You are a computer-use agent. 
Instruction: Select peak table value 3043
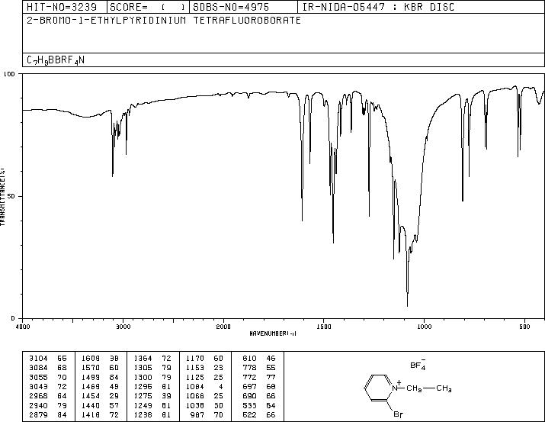coord(39,386)
